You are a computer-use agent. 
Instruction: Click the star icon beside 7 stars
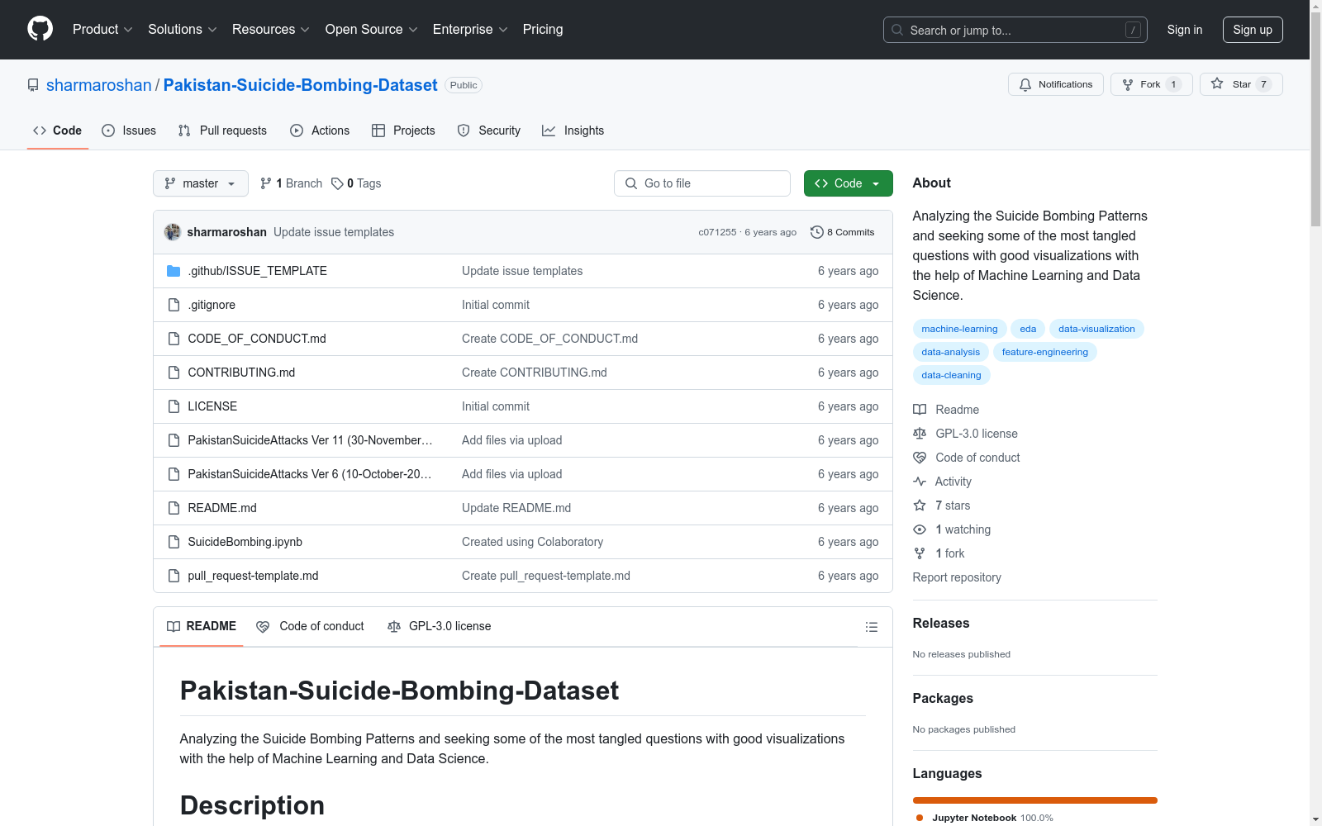pos(920,506)
